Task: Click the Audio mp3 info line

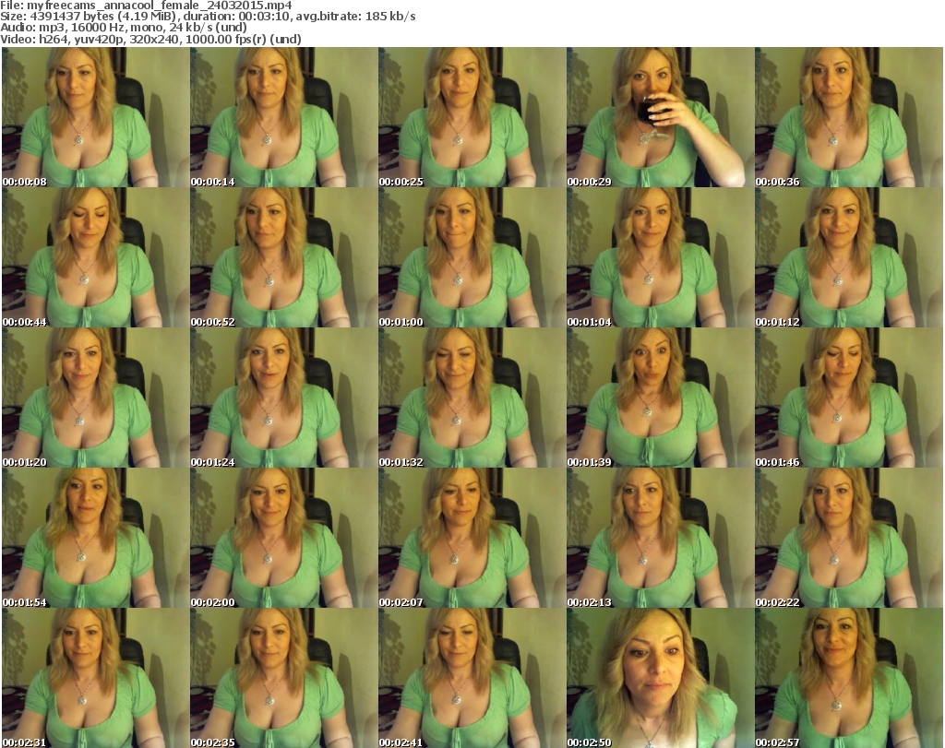Action: (x=124, y=28)
